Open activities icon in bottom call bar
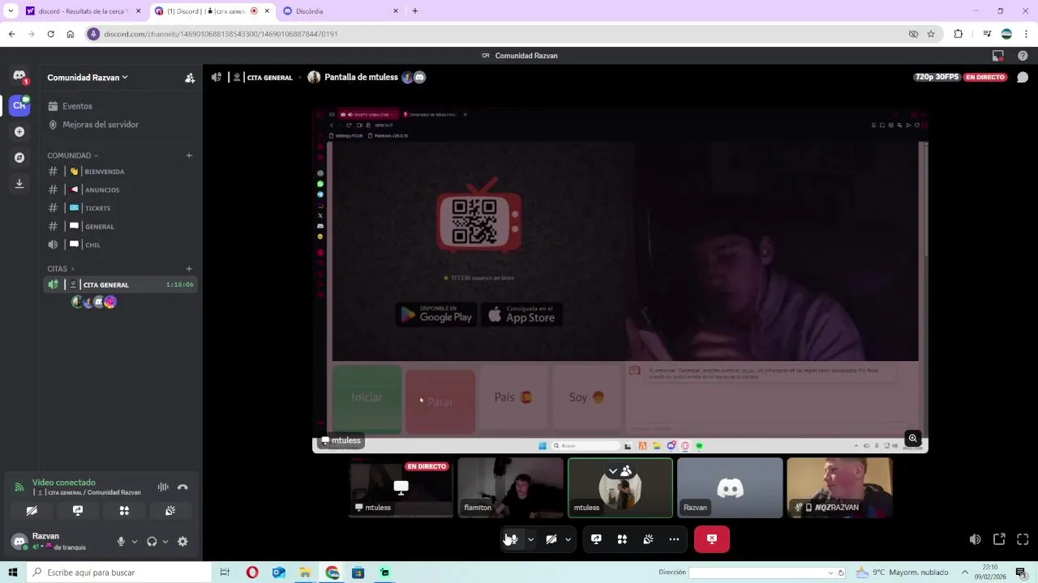This screenshot has height=583, width=1038. coord(622,539)
